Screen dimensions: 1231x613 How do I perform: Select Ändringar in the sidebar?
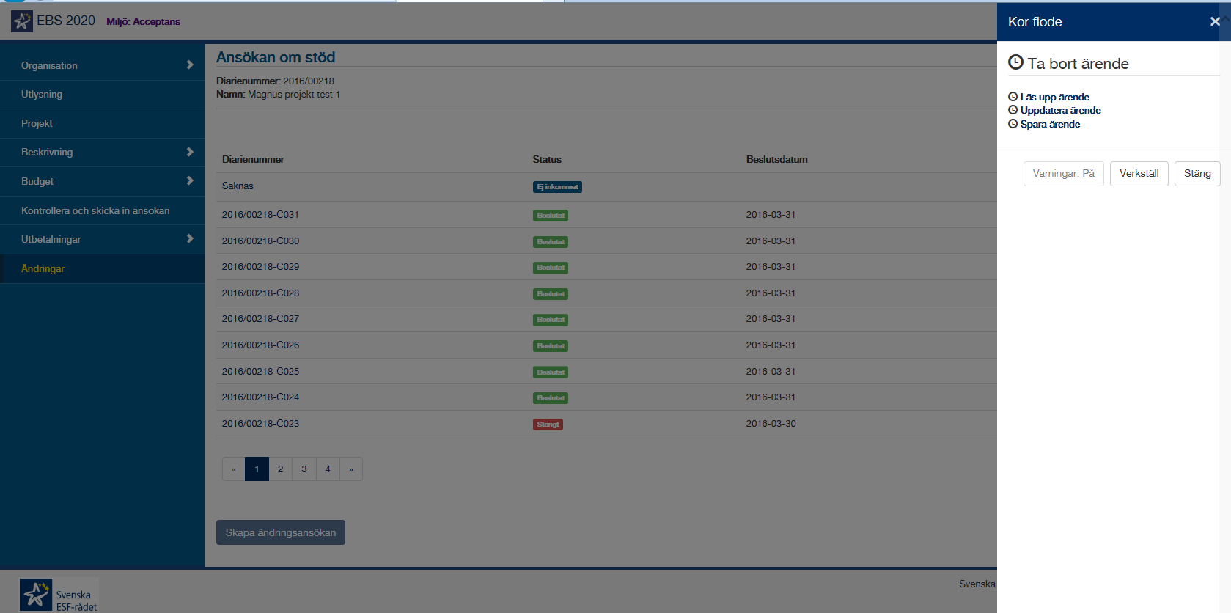pos(103,268)
